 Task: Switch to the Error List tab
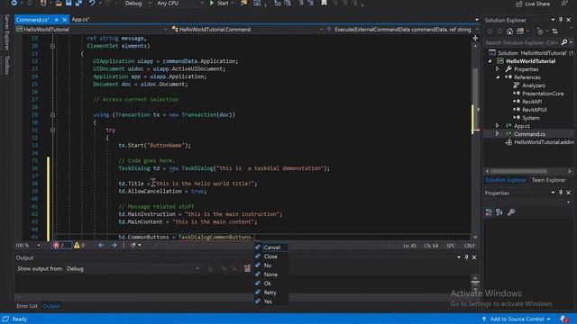[x=27, y=306]
